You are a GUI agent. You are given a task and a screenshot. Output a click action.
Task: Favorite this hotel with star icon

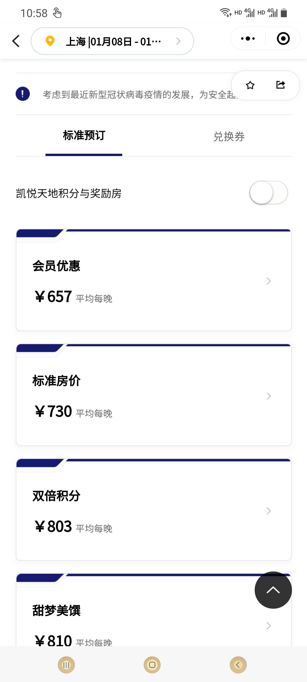coord(250,85)
